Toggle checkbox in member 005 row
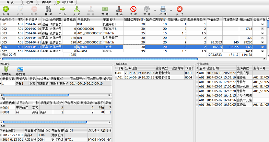Image resolution: width=269 pixels, height=142 pixels. [262, 42]
